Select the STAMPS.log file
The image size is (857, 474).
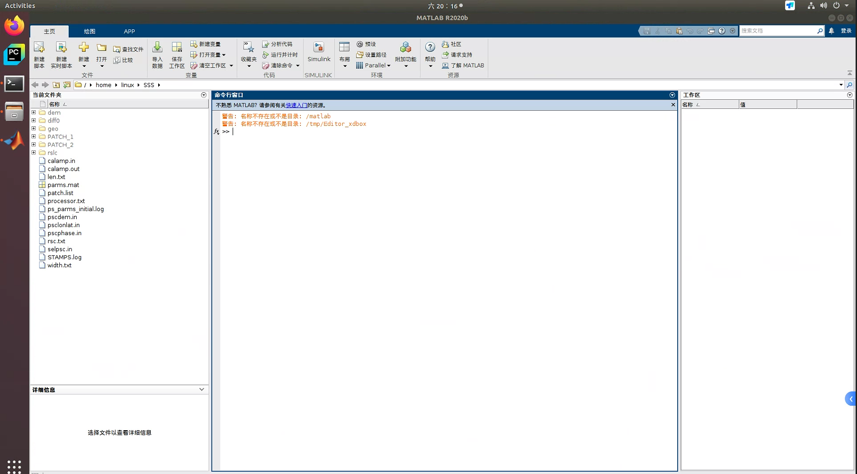(65, 257)
